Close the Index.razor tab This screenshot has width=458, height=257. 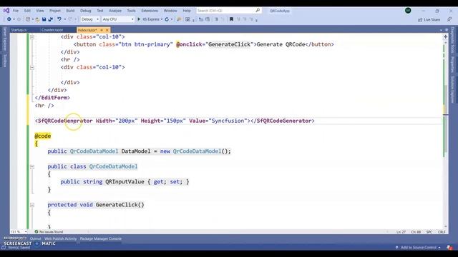tap(107, 30)
